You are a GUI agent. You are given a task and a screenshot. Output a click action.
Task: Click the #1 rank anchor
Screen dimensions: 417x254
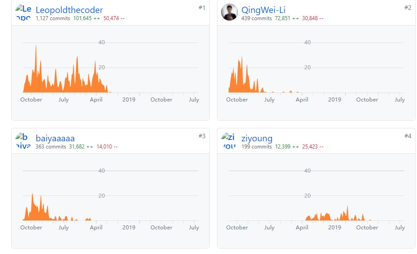pos(201,8)
